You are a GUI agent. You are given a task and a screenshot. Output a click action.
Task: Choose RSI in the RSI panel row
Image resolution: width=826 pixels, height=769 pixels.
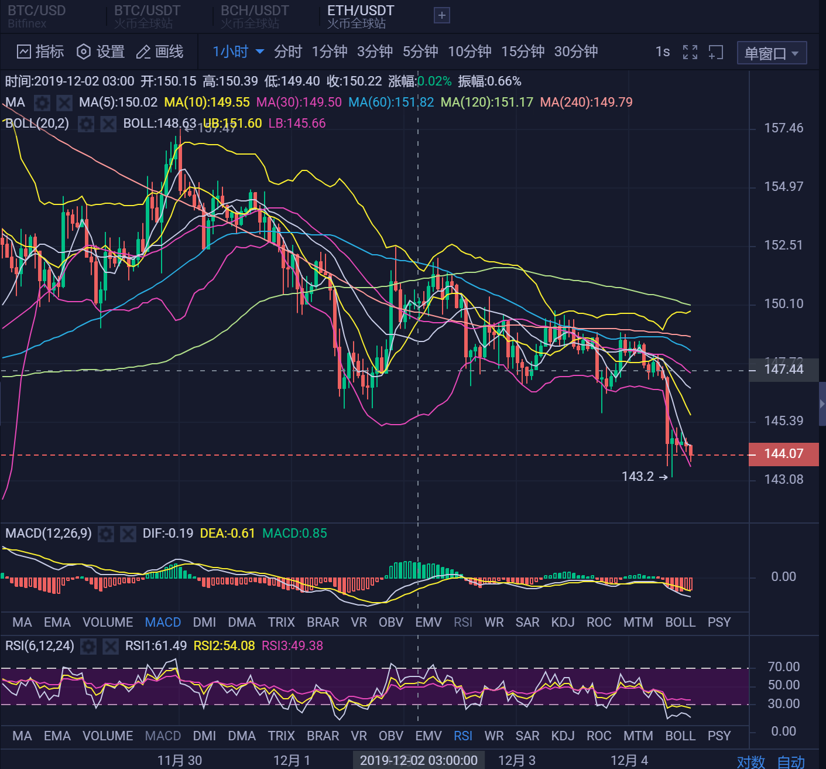pyautogui.click(x=463, y=736)
